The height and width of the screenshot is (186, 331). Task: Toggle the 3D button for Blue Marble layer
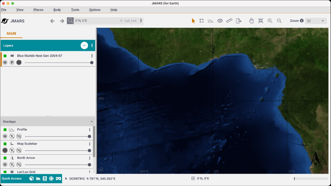[x=19, y=62]
